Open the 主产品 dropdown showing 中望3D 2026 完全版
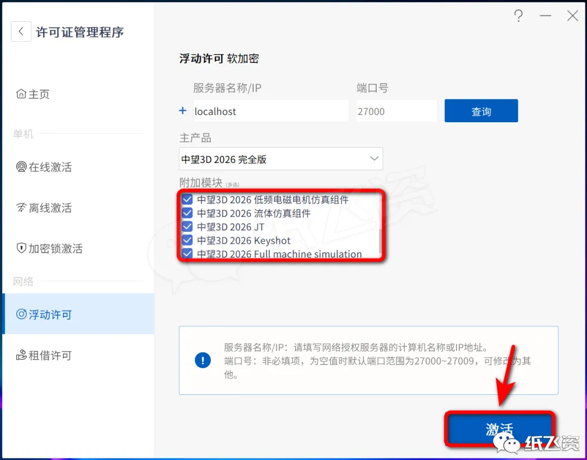587x460 pixels. 281,159
